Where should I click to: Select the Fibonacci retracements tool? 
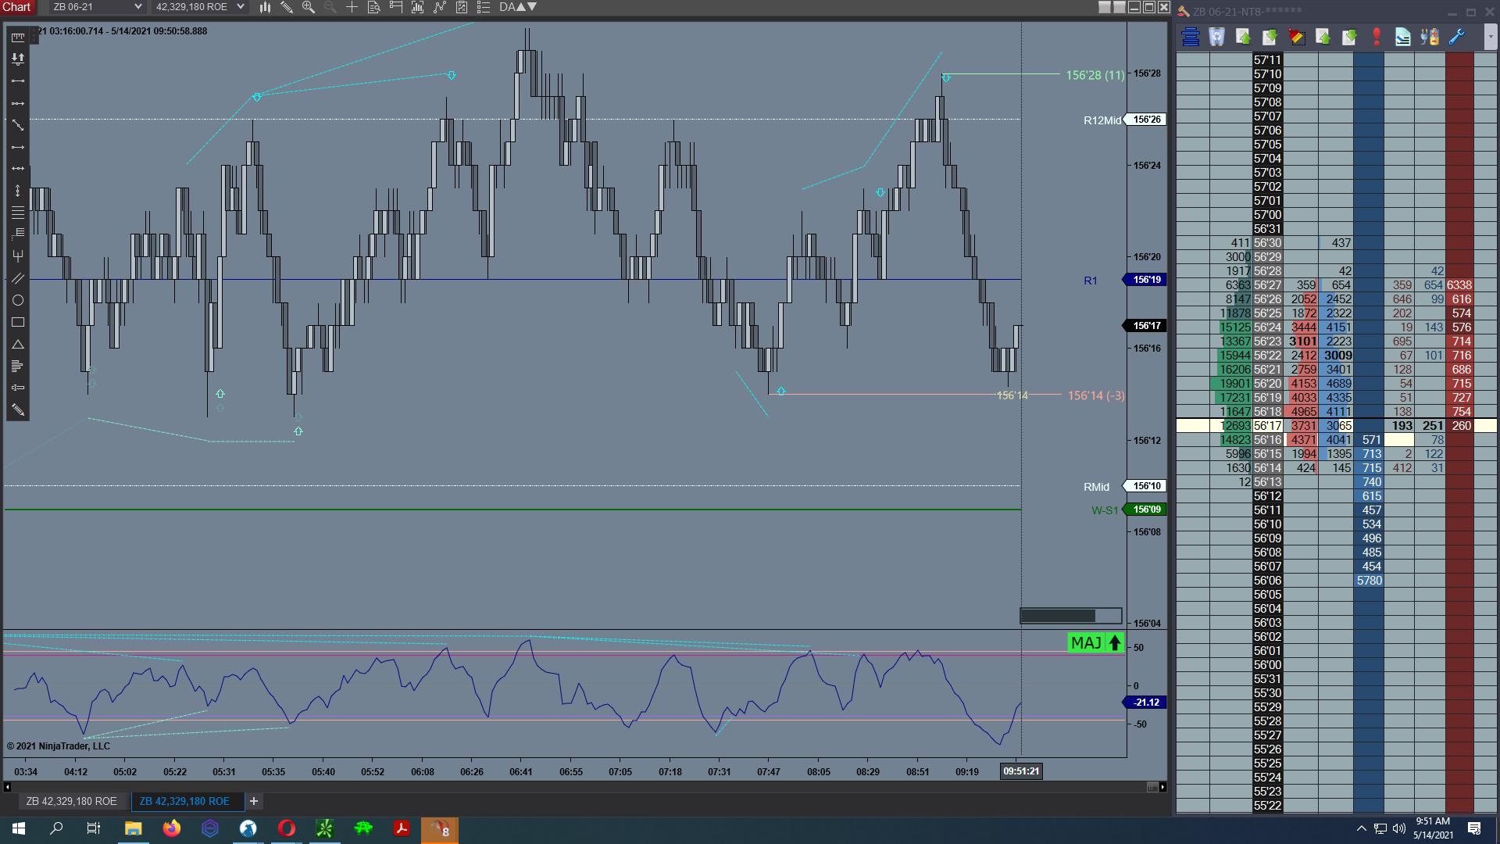(17, 213)
